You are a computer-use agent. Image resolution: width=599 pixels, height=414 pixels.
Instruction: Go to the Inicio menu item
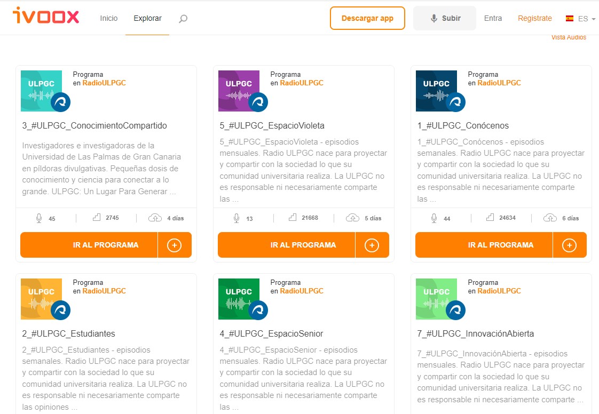[x=109, y=18]
